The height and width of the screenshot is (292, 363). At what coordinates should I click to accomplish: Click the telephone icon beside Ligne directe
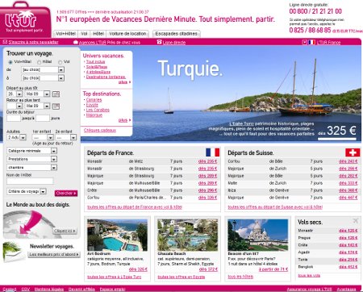tap(159, 42)
